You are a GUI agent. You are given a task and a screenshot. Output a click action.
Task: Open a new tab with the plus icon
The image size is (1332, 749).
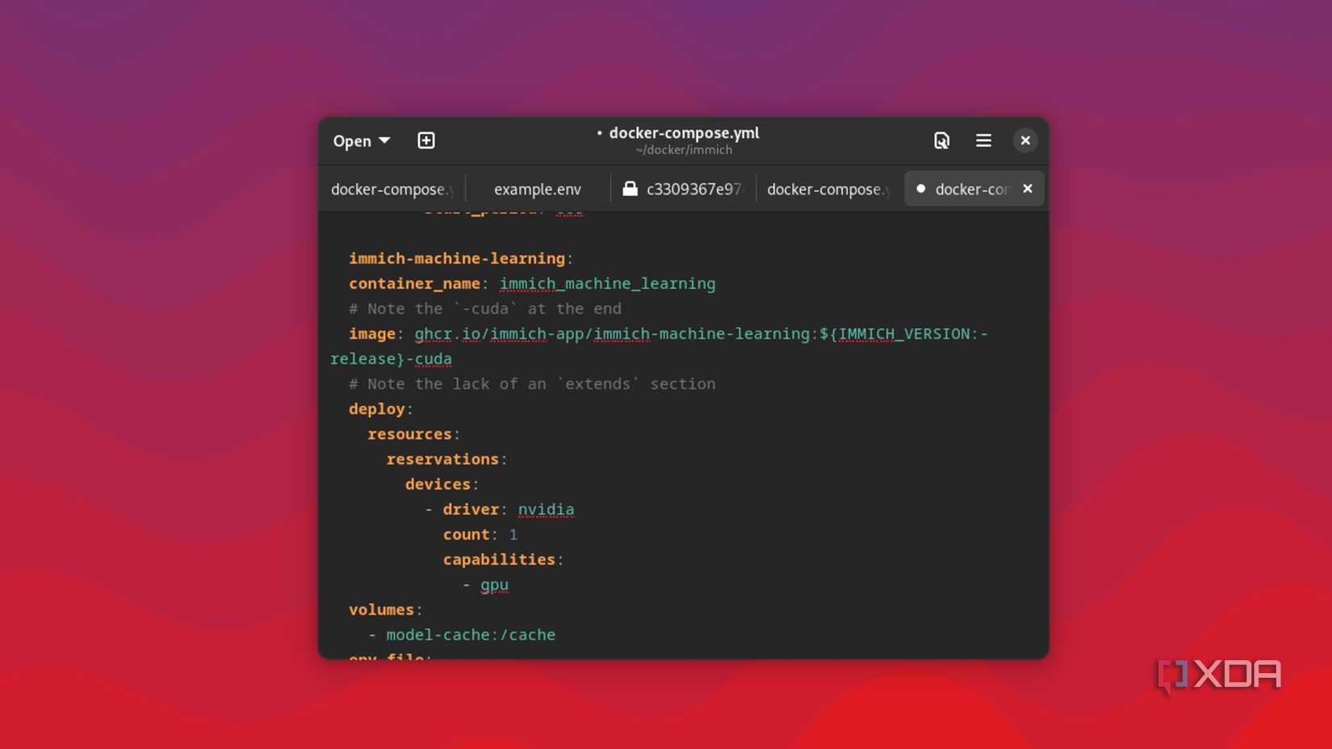pos(425,140)
